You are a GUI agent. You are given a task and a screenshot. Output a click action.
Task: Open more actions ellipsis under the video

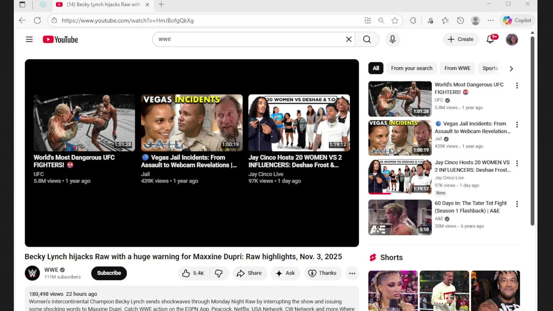click(x=352, y=273)
